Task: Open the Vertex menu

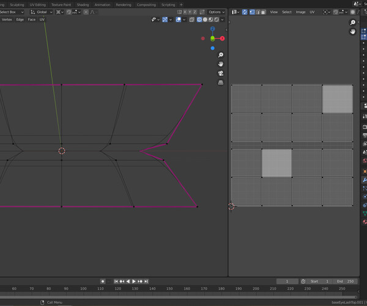Action: tap(7, 20)
